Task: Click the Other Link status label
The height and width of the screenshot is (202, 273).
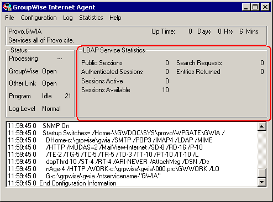Action: tap(23, 83)
